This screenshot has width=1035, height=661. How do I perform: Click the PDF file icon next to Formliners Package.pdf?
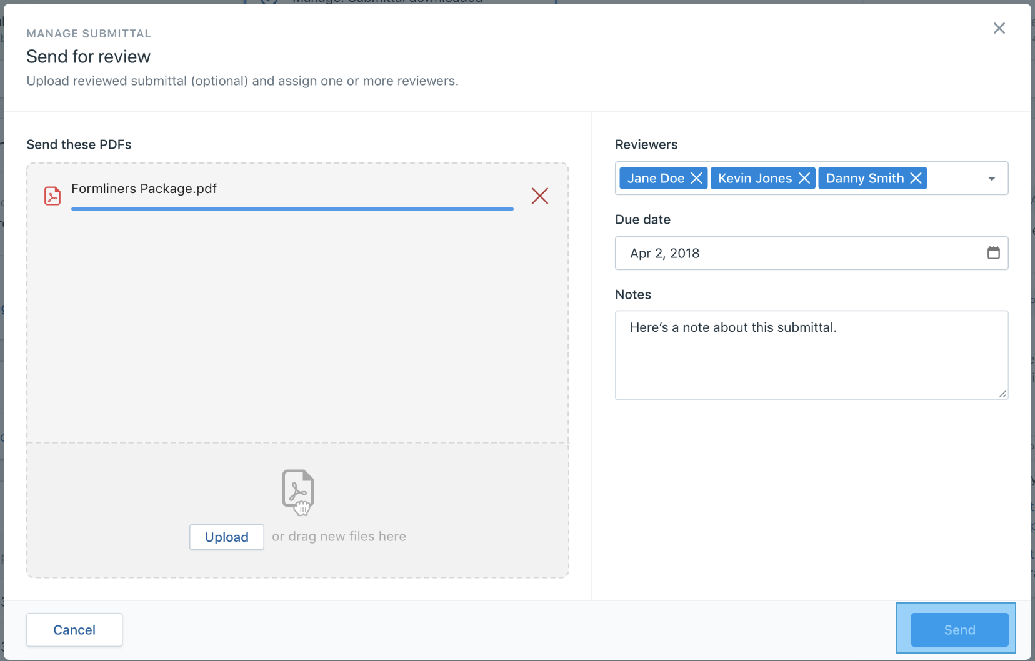[52, 196]
